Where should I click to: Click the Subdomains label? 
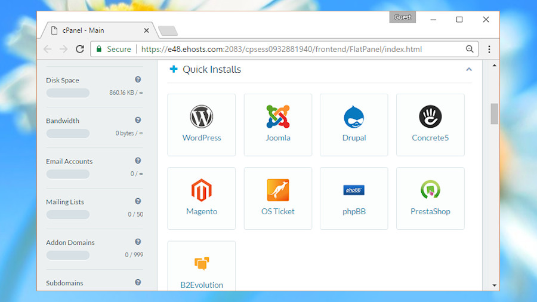(64, 283)
